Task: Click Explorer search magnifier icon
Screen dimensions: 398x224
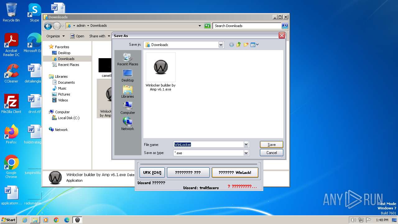Action: coord(285,26)
